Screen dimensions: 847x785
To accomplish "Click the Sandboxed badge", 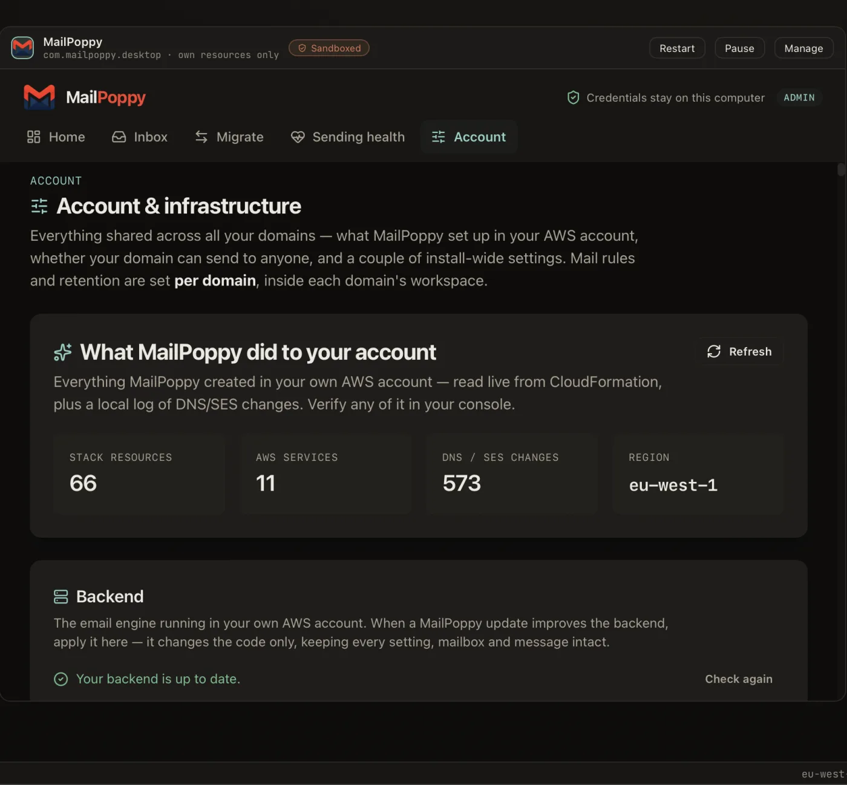I will (x=329, y=48).
